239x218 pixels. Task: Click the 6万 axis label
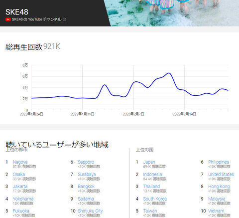[25, 76]
